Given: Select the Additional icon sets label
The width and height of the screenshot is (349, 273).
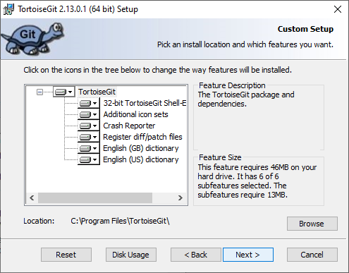Looking at the screenshot, I should 135,114.
